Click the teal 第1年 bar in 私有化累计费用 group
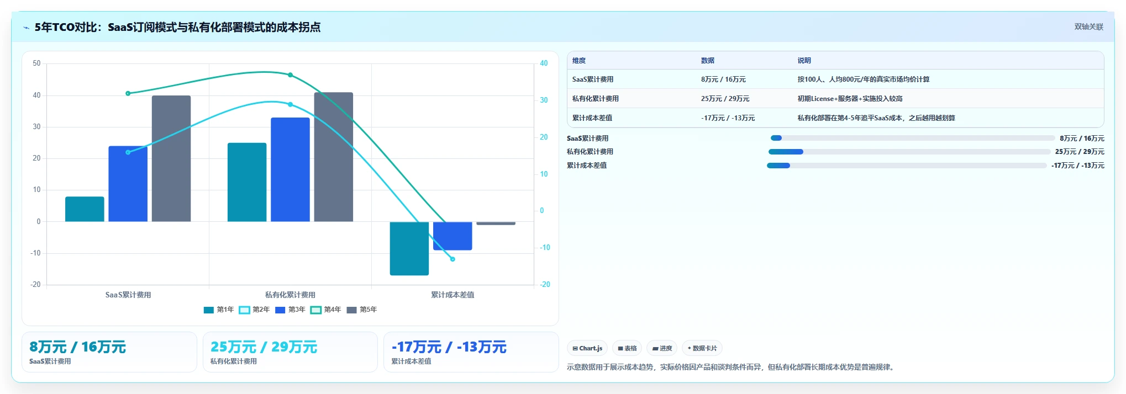This screenshot has height=394, width=1126. 247,183
